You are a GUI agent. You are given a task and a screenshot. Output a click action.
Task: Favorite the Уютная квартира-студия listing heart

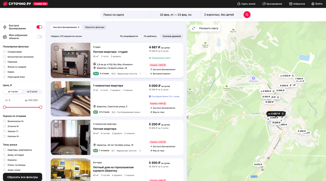point(56,48)
